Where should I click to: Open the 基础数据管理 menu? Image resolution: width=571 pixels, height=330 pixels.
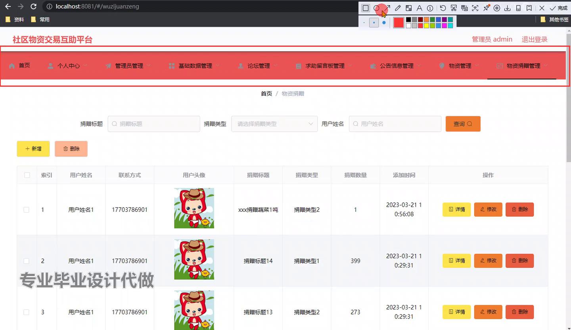point(194,66)
